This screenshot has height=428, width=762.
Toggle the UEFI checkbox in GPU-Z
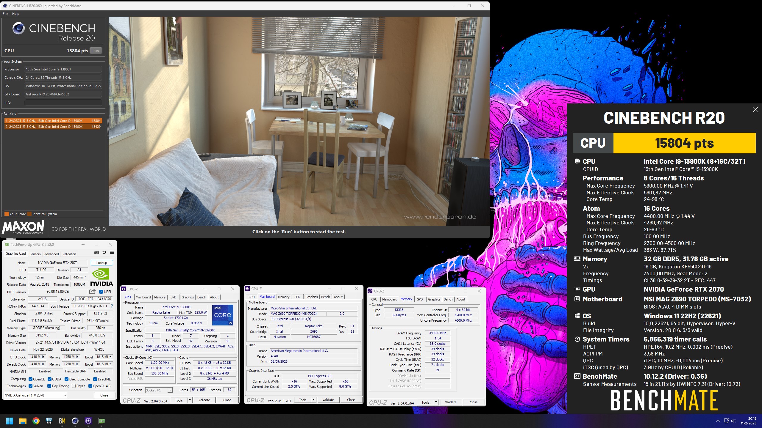click(x=101, y=292)
